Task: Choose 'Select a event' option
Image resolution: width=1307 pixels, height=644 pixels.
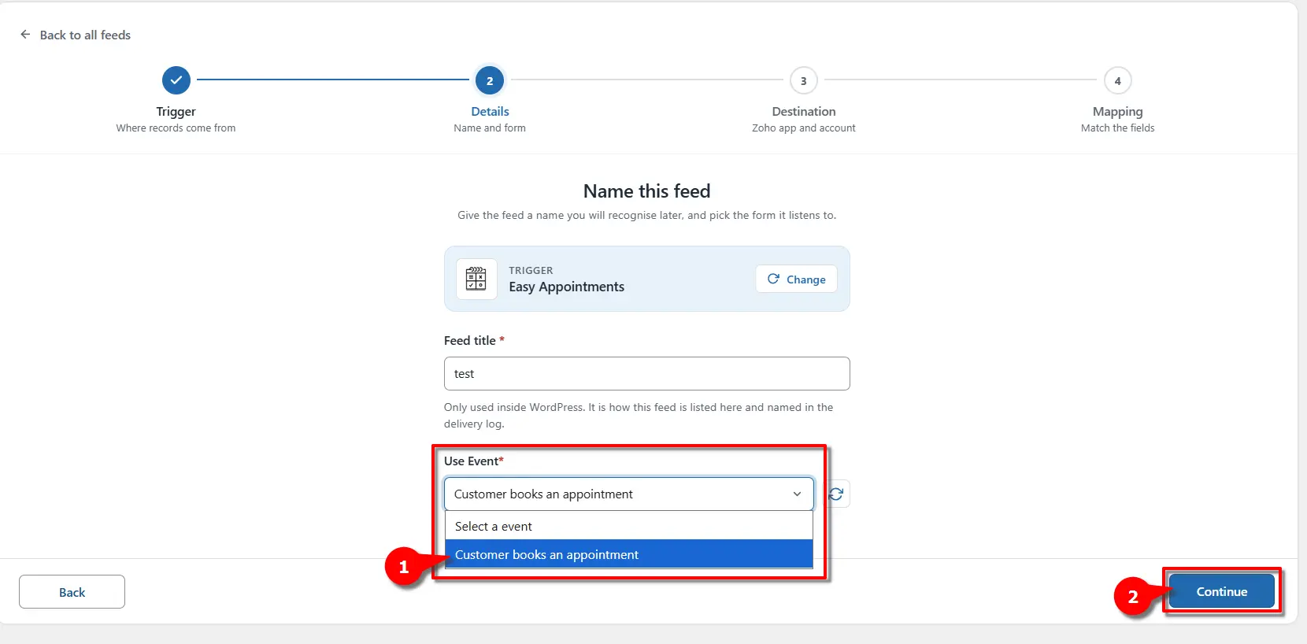Action: (628, 526)
